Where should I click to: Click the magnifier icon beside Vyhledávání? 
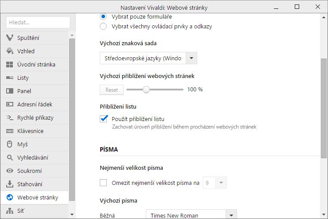tap(10, 157)
